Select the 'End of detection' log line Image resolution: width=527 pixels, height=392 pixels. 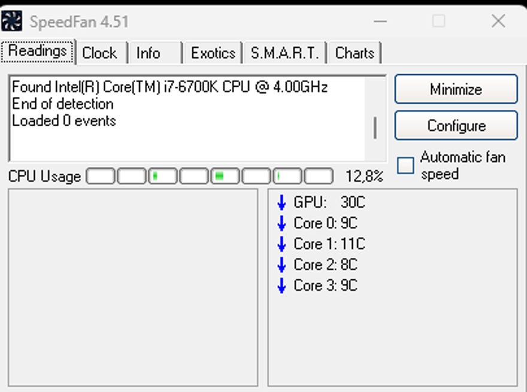(x=63, y=104)
